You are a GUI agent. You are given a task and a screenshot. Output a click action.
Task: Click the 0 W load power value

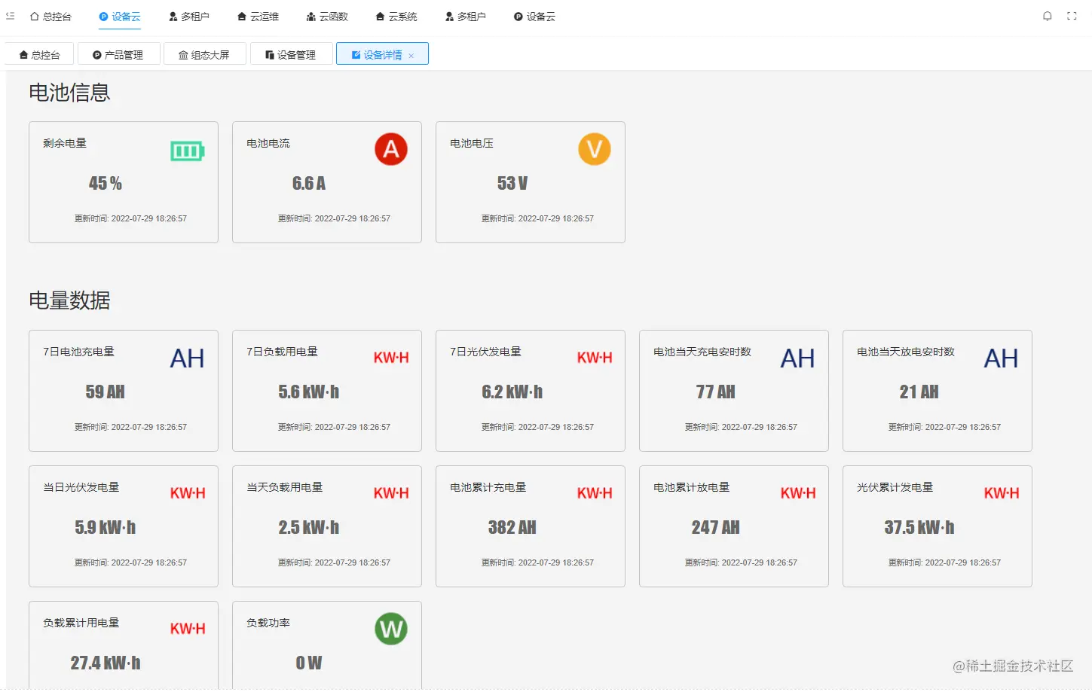[x=309, y=663]
